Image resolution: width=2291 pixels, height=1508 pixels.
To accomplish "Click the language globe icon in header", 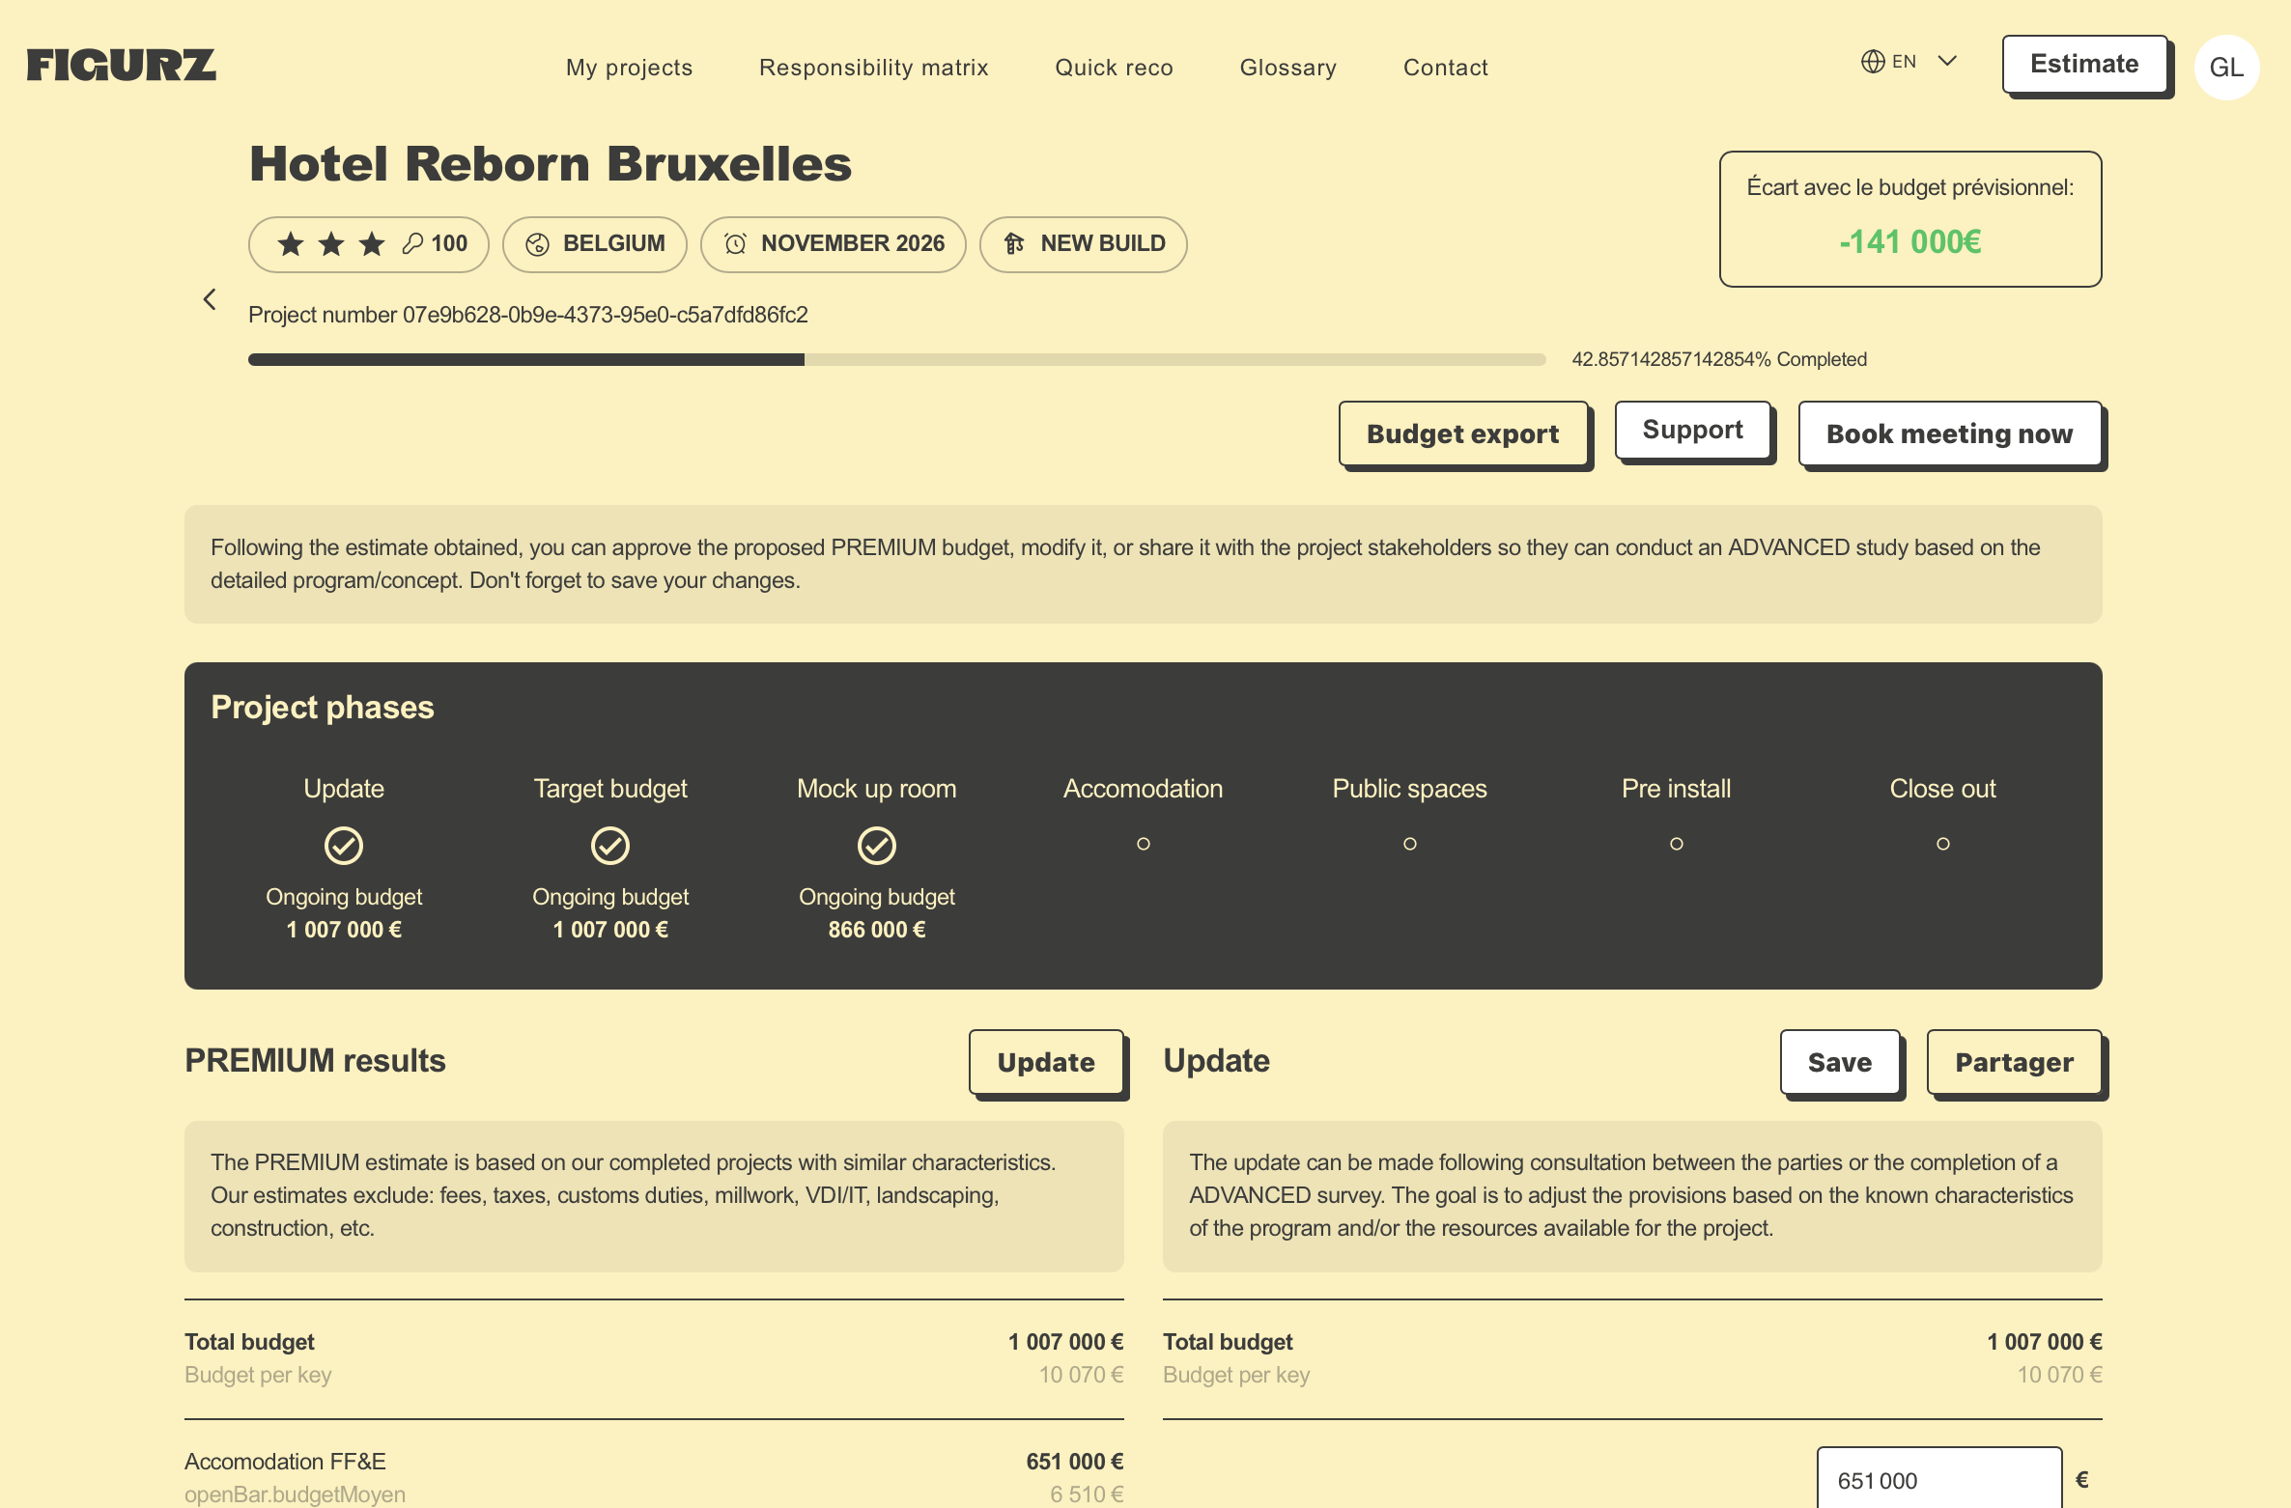I will (x=1873, y=60).
